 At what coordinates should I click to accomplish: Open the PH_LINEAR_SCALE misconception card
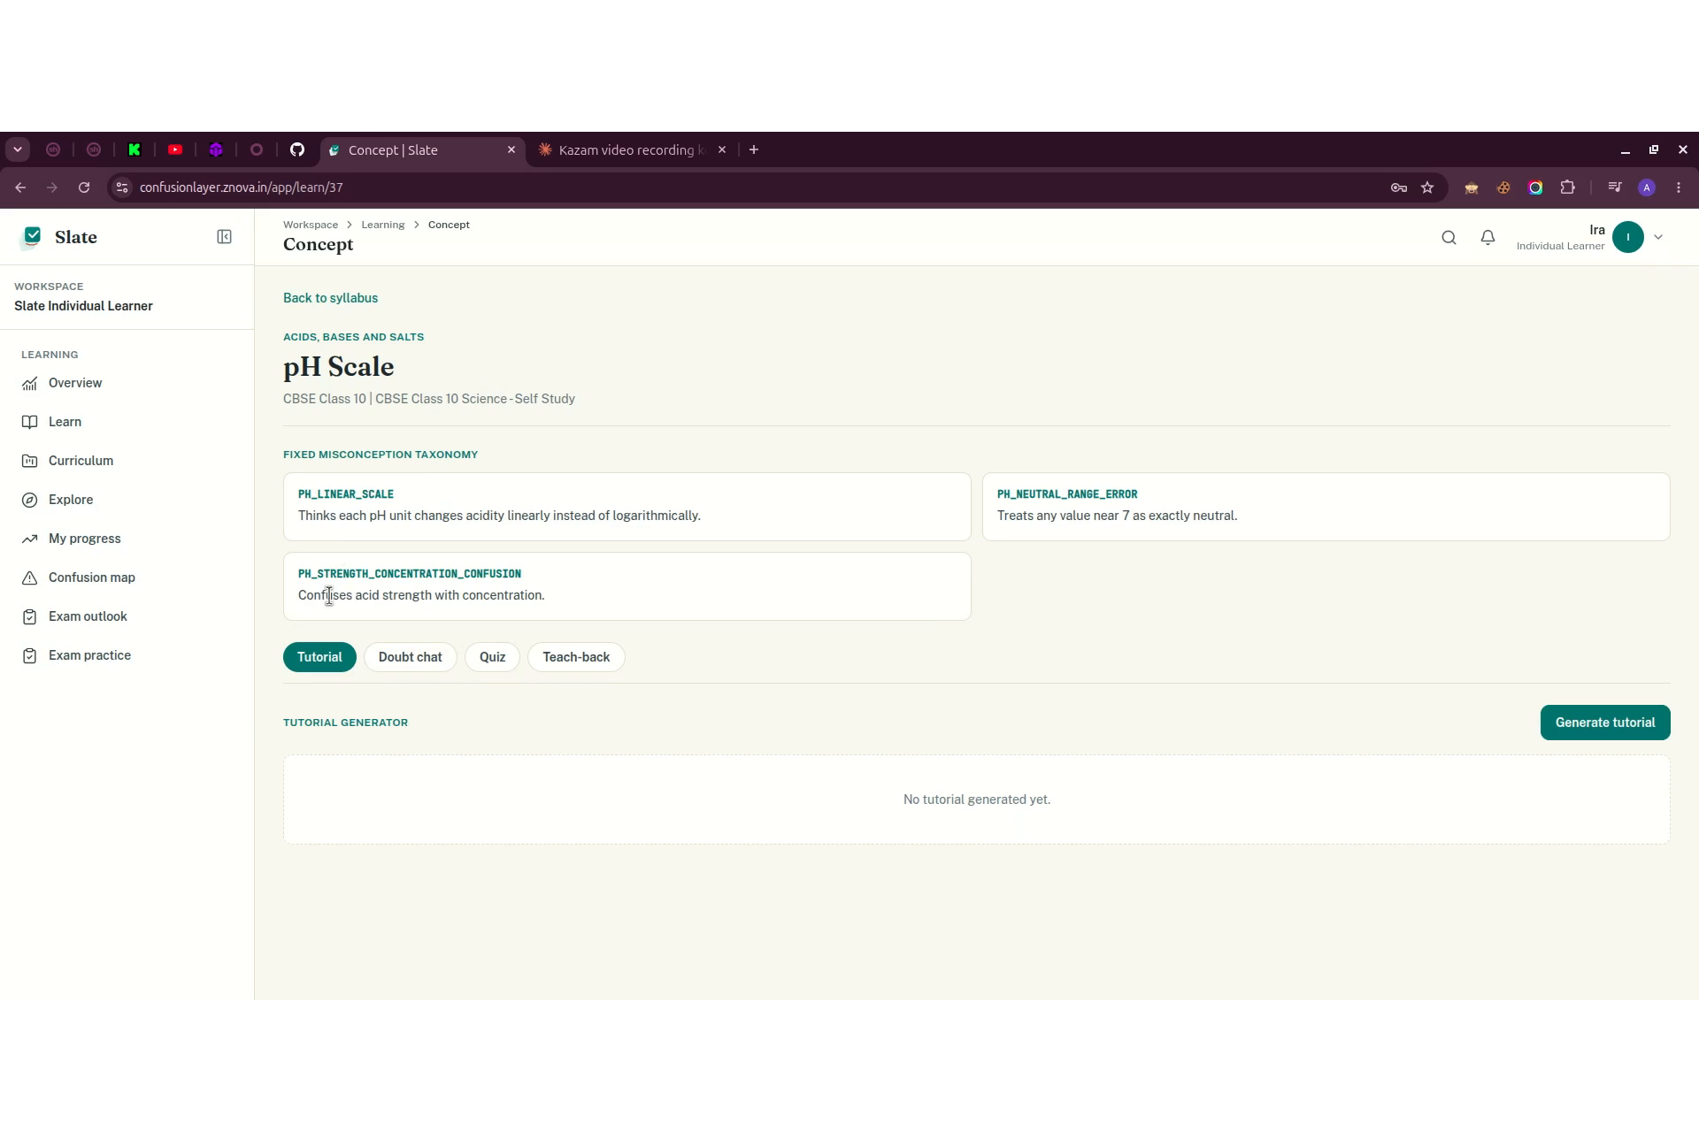(627, 507)
